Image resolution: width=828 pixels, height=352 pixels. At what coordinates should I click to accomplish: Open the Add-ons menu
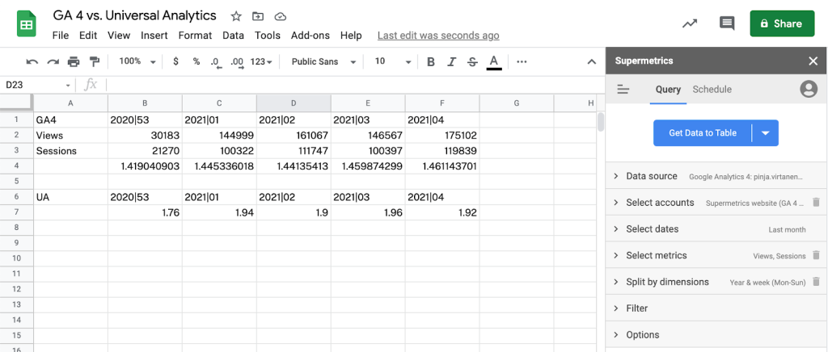(x=310, y=36)
